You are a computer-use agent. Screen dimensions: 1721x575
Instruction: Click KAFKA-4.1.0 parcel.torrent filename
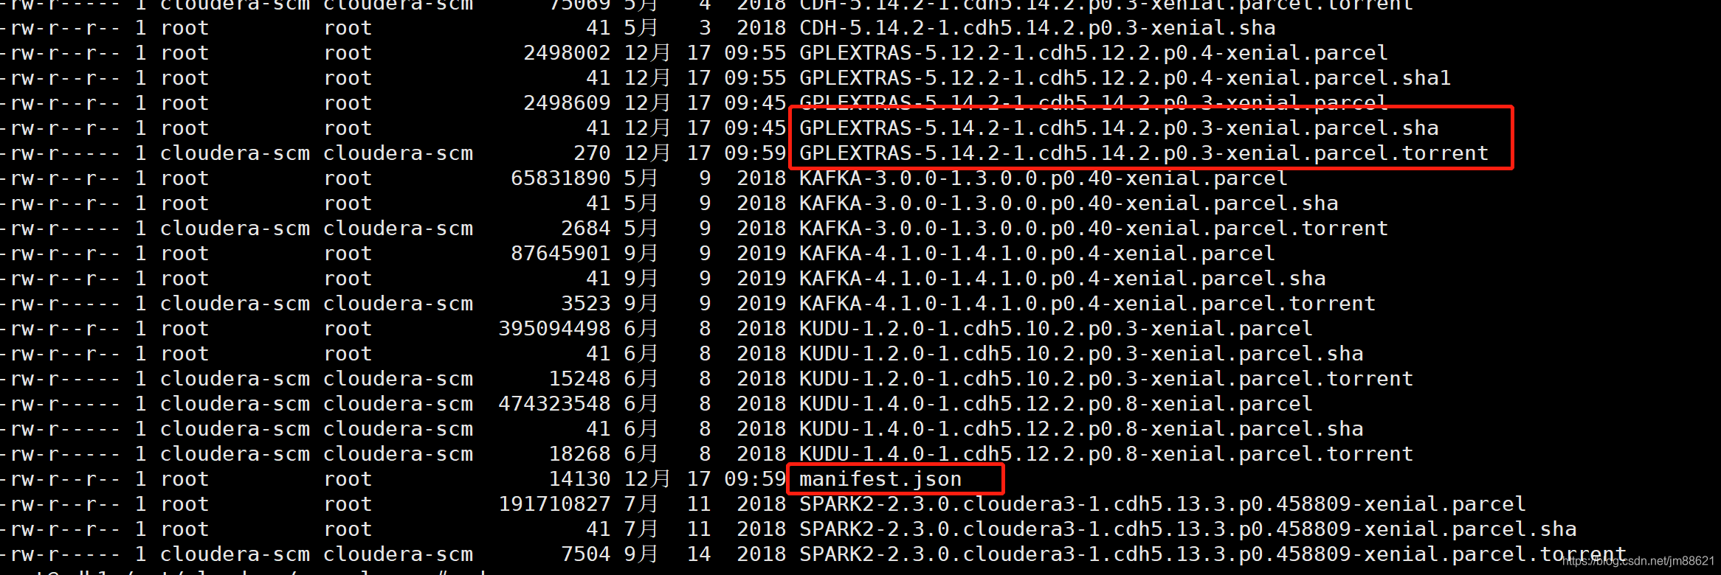point(1087,304)
